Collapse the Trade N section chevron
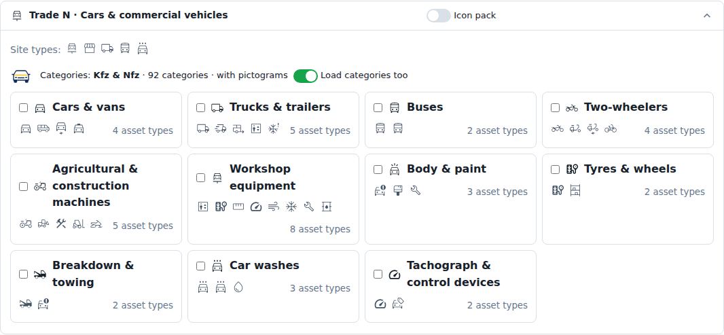This screenshot has height=335, width=724. (x=707, y=16)
